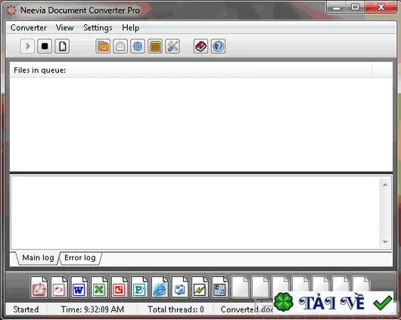
Task: Click the log scrollbar down arrow
Action: [x=385, y=242]
